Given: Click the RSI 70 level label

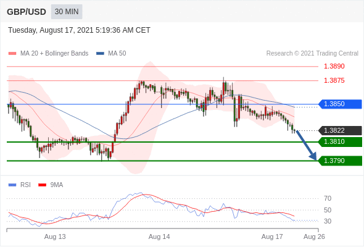Looking at the screenshot, I should coord(328,198).
